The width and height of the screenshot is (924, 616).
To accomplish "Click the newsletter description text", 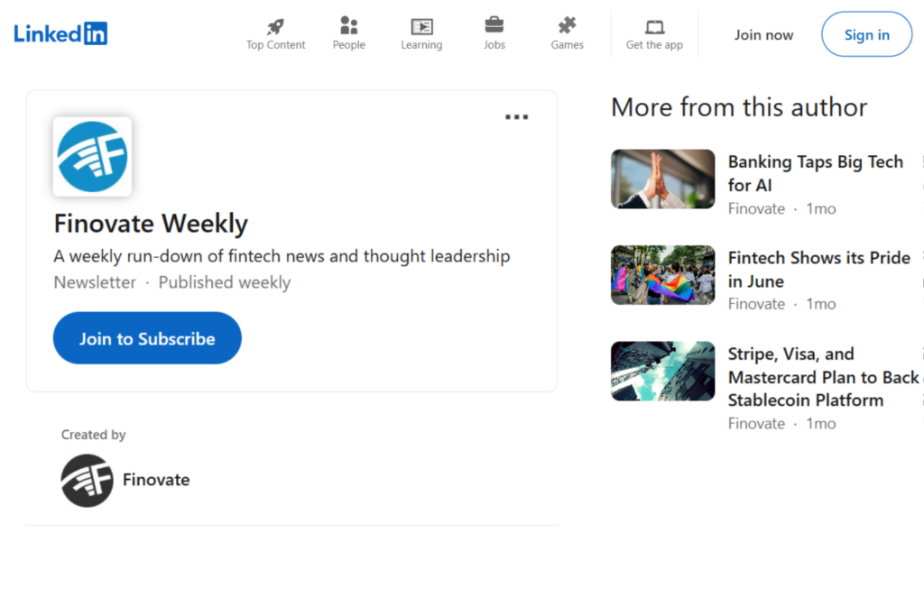I will pyautogui.click(x=282, y=256).
